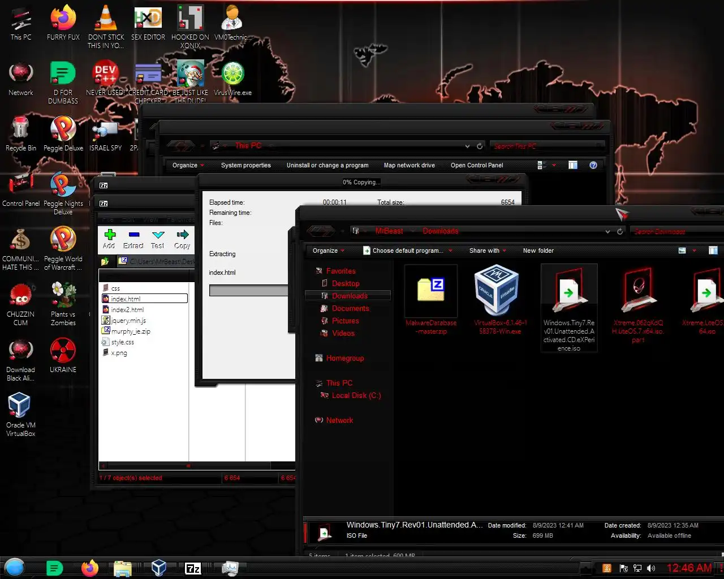Click Open Control Panel
724x579 pixels.
coord(477,165)
